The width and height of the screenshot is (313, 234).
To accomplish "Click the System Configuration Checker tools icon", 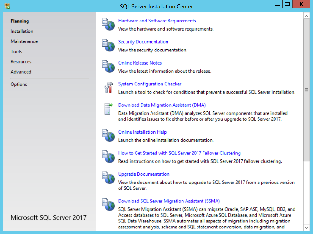I will click(108, 87).
